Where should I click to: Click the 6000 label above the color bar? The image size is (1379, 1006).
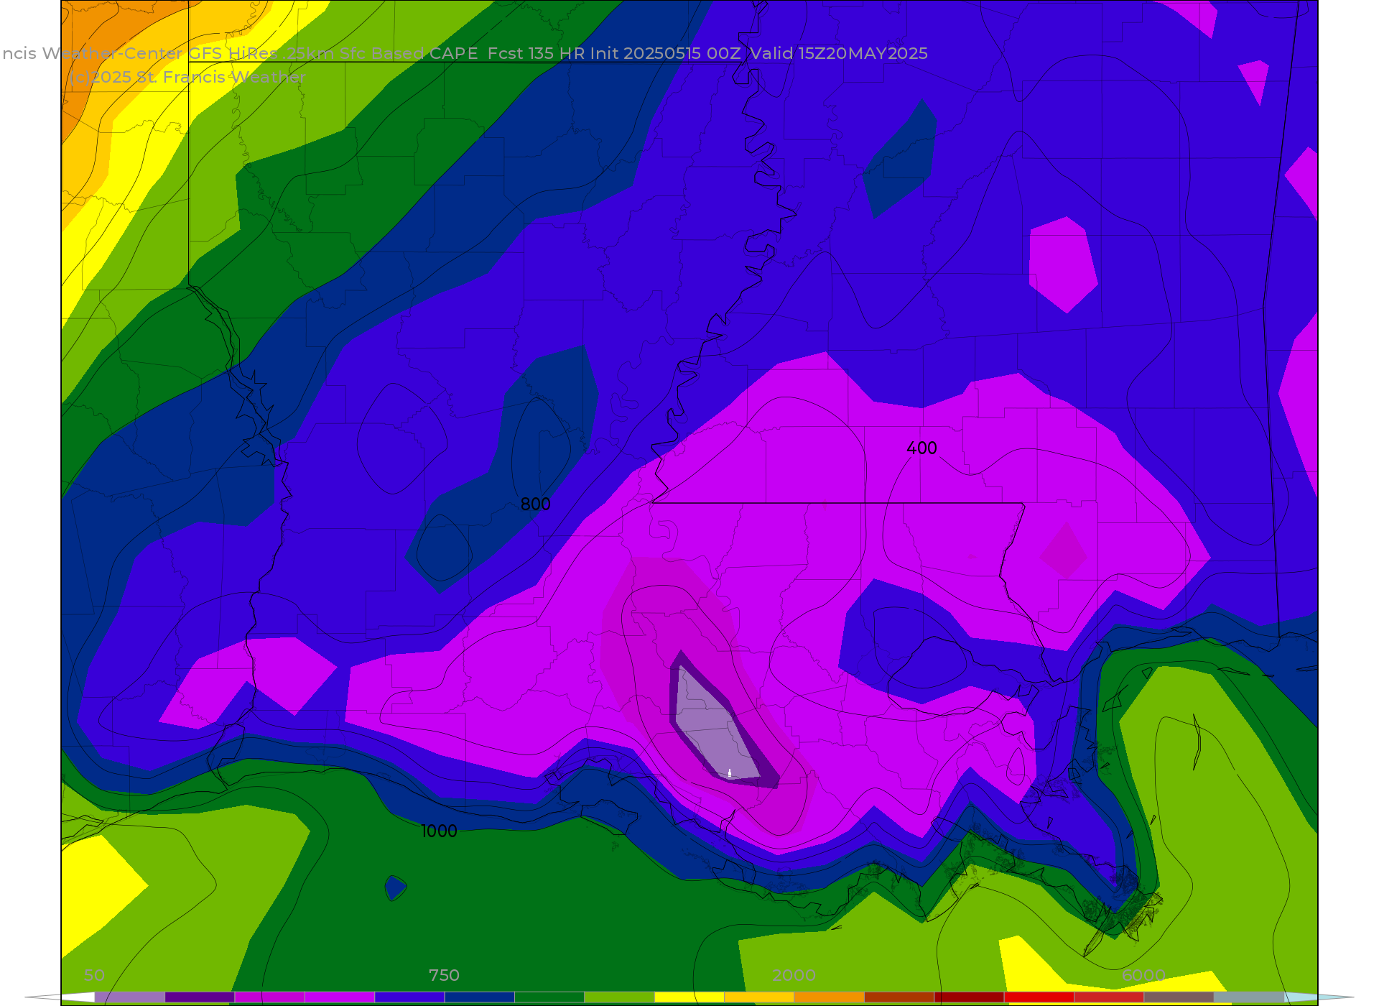(1143, 975)
